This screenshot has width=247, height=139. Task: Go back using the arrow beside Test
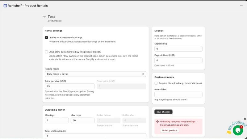tap(44, 17)
